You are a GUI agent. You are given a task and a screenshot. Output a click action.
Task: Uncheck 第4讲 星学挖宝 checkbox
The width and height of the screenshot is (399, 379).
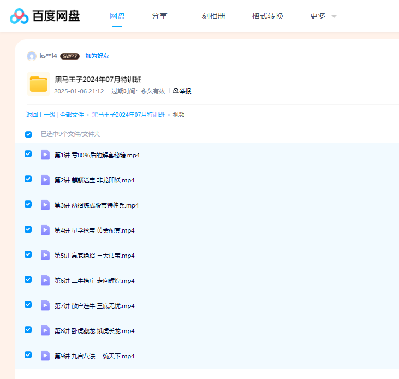pos(28,229)
